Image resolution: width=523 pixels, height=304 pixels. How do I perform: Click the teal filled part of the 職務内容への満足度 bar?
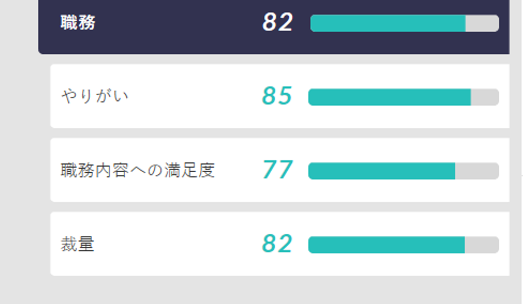(x=381, y=171)
